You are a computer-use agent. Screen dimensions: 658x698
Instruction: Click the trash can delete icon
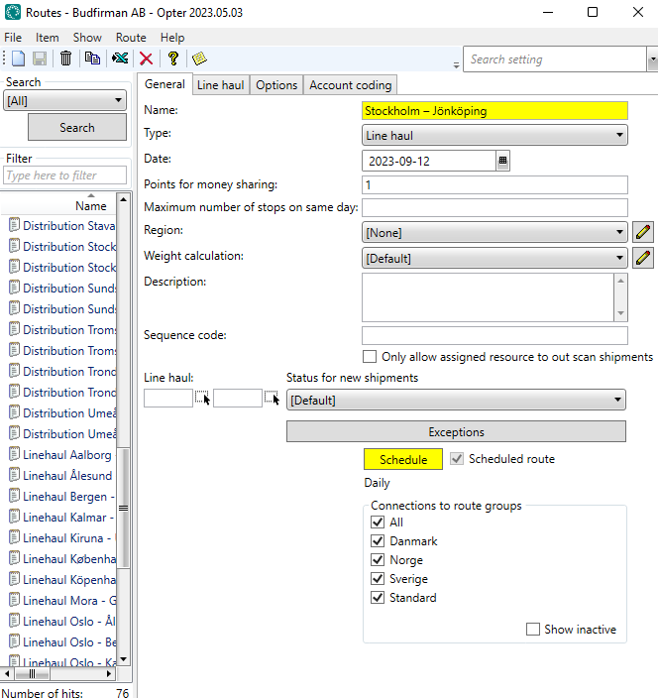[x=65, y=58]
